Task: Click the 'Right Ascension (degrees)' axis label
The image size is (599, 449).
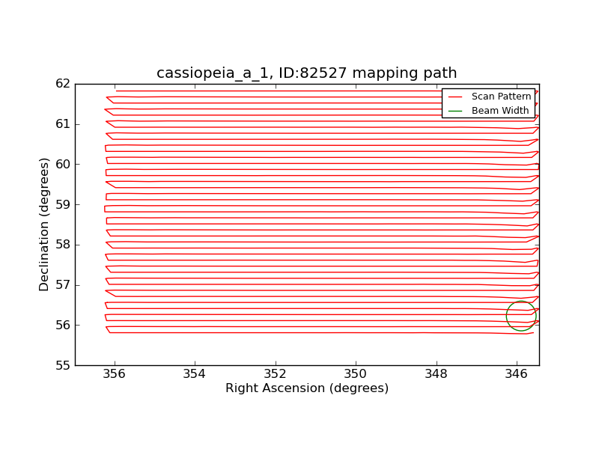Action: click(x=307, y=388)
